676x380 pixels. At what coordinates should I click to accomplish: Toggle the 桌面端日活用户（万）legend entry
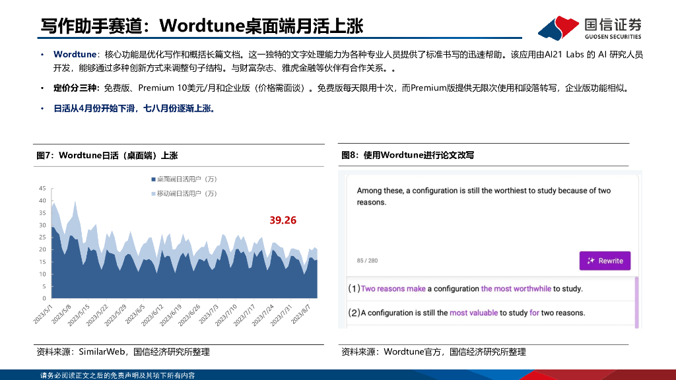pos(185,179)
